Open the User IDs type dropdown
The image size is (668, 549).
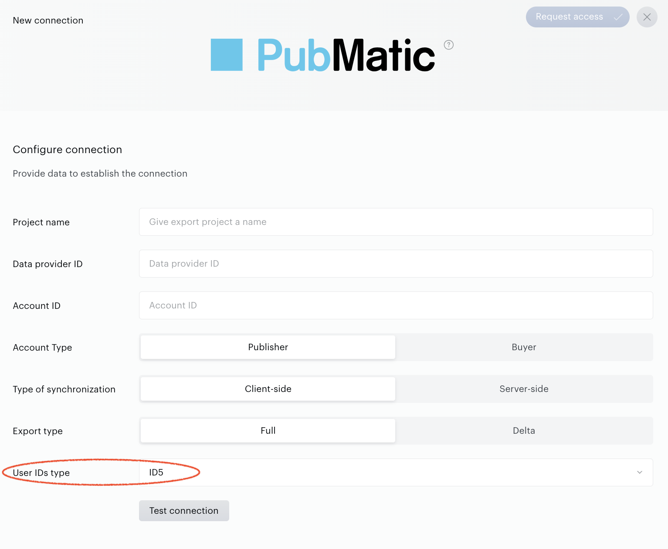tap(396, 472)
